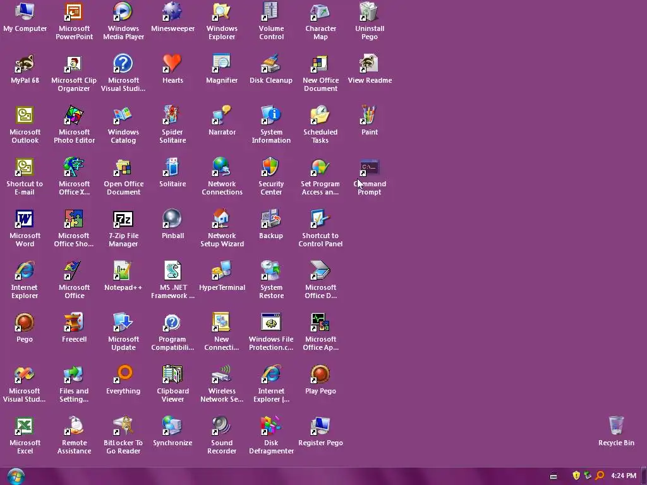
Task: Select the Volume Control icon
Action: 271,12
